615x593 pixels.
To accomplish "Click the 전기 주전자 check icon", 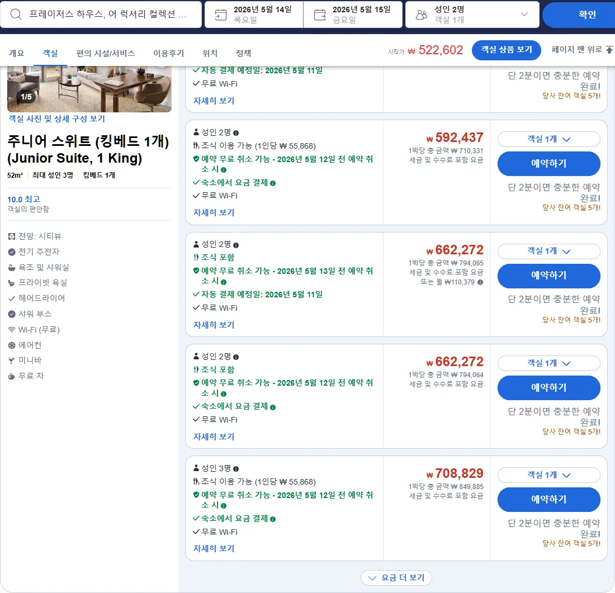I will click(12, 252).
